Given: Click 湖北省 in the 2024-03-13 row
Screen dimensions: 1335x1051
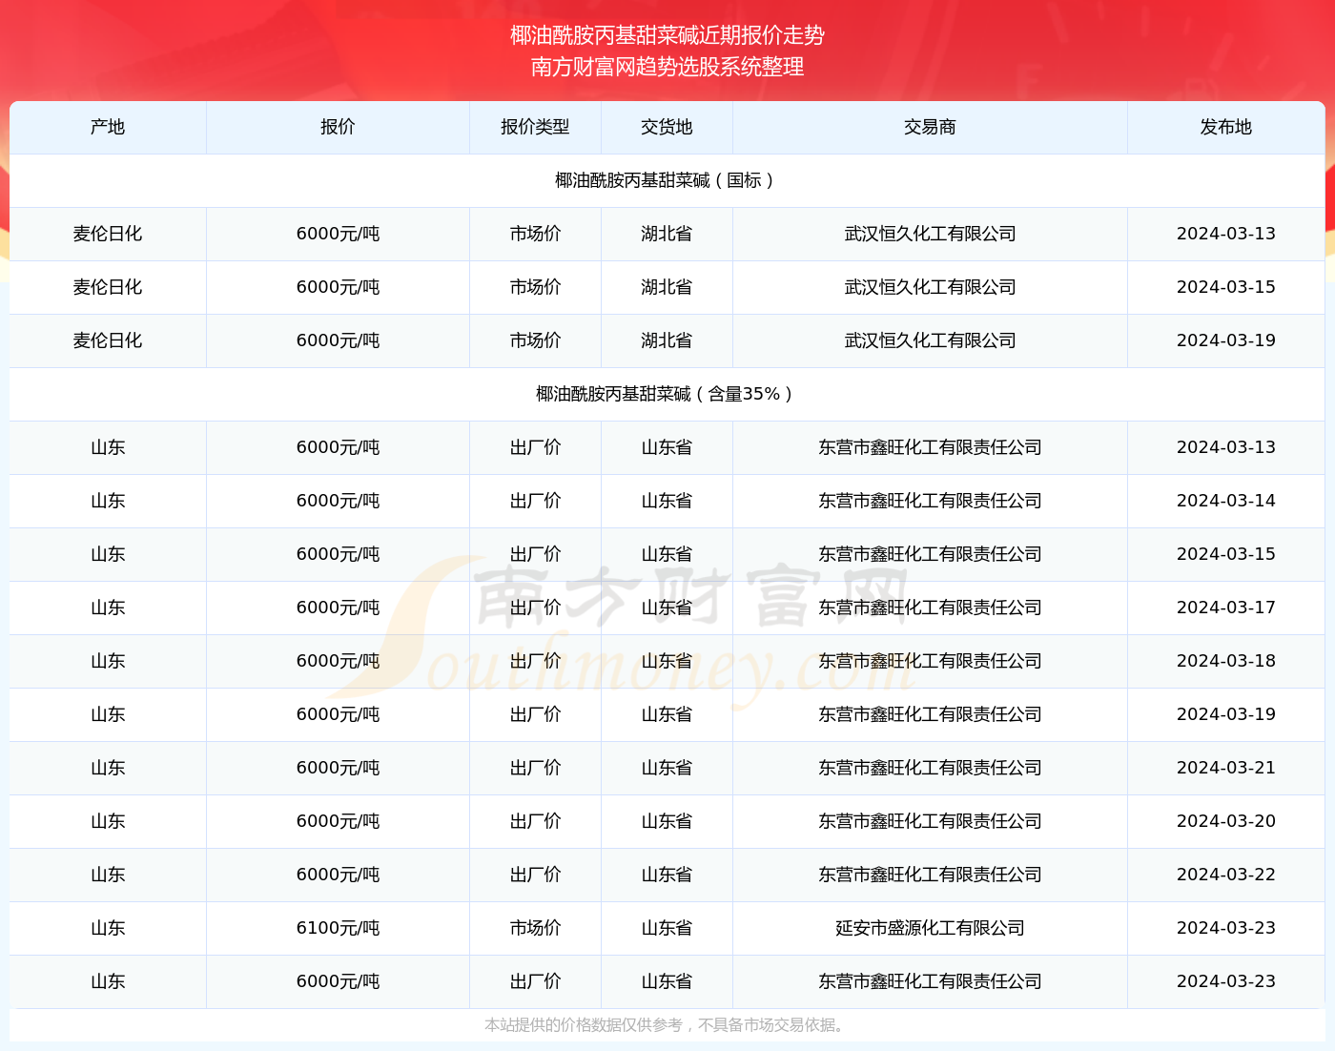Looking at the screenshot, I should 667,234.
